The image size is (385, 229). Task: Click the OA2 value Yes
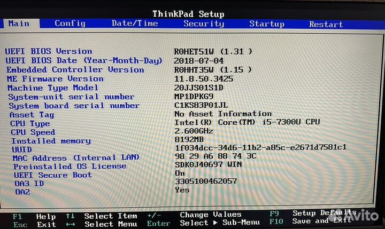click(182, 190)
